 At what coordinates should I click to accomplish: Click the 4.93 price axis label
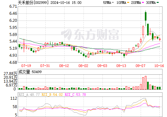click(13, 55)
